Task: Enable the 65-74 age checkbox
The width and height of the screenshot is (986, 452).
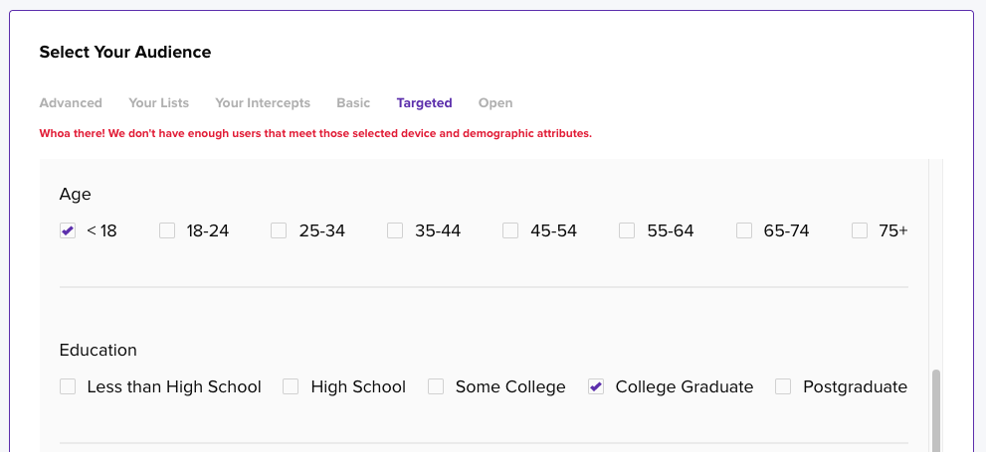Action: (x=744, y=230)
